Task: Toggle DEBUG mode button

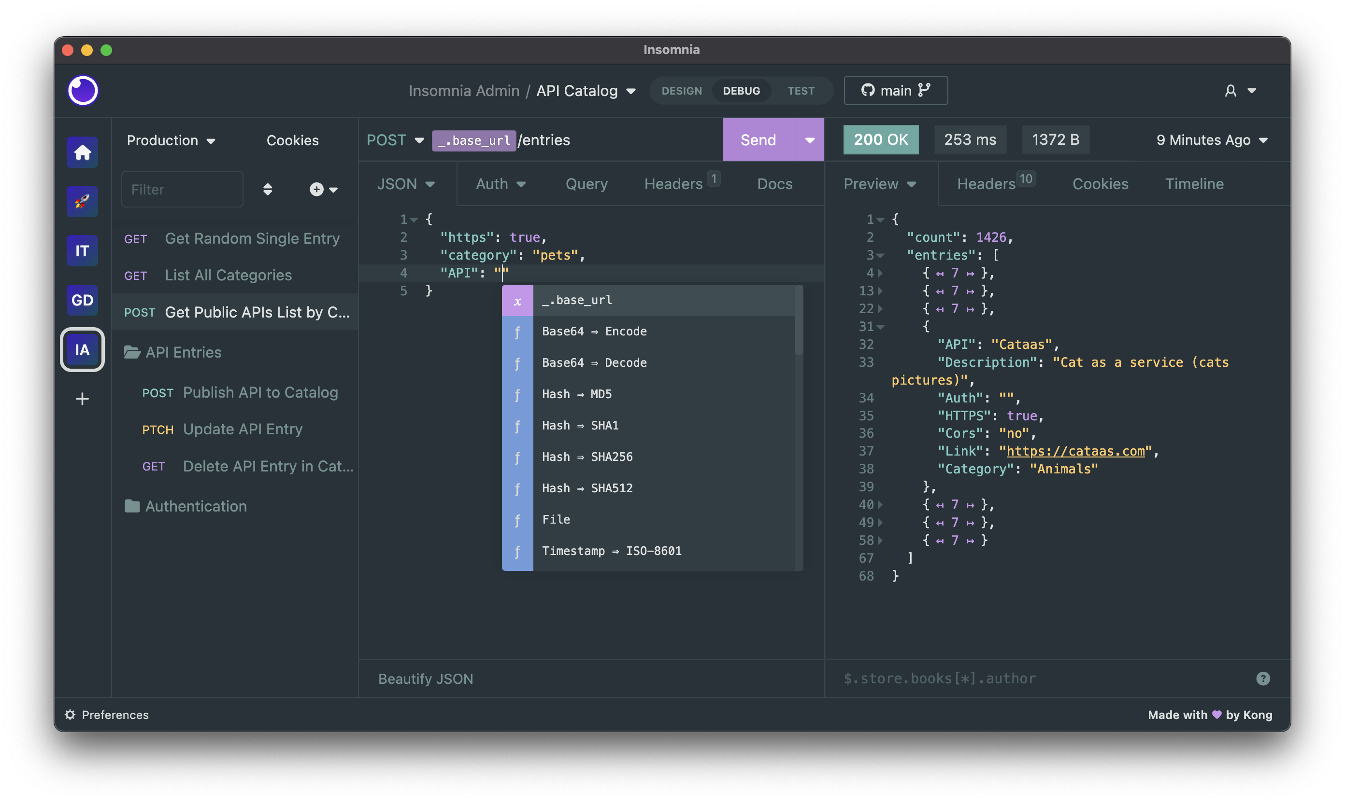Action: (x=742, y=90)
